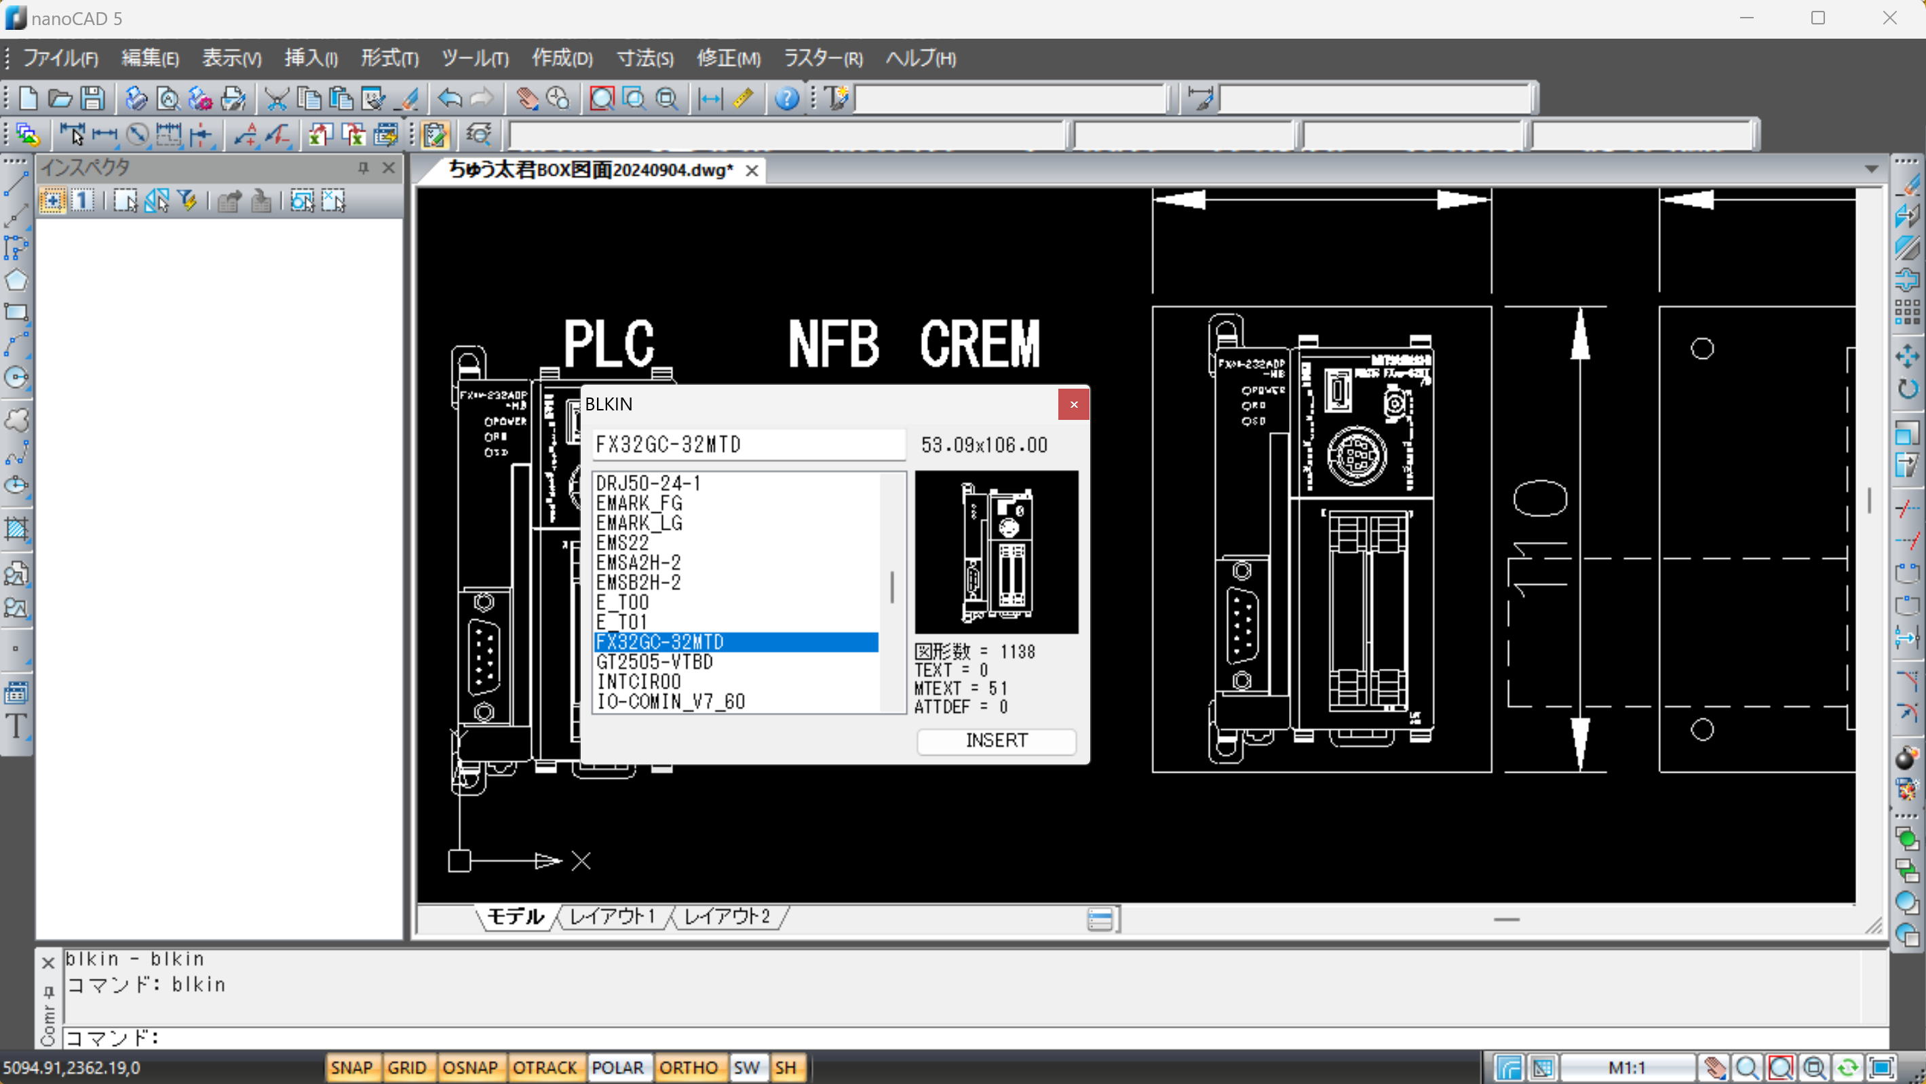The width and height of the screenshot is (1926, 1084).
Task: Click the Linear Dimension tool
Action: coord(104,134)
